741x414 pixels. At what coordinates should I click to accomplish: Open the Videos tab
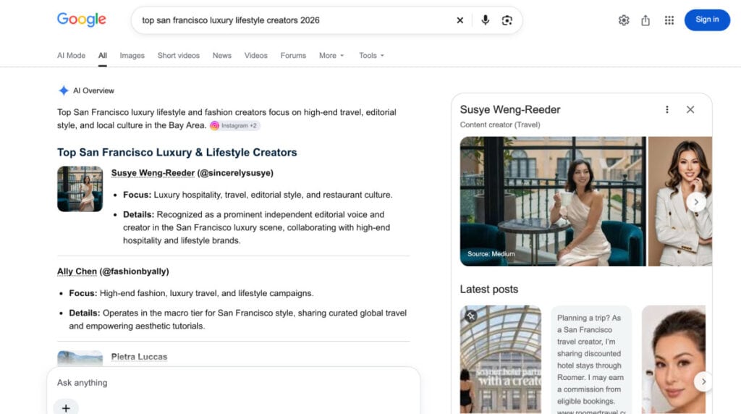click(255, 55)
